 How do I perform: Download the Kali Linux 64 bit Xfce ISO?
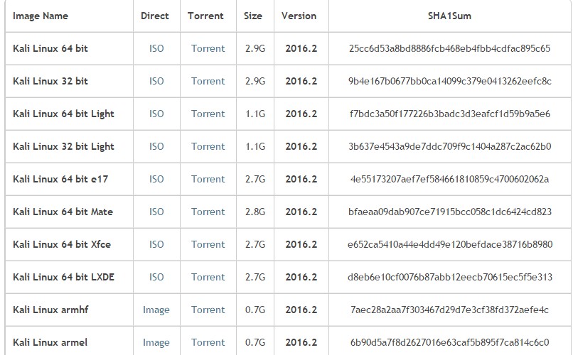(x=156, y=244)
